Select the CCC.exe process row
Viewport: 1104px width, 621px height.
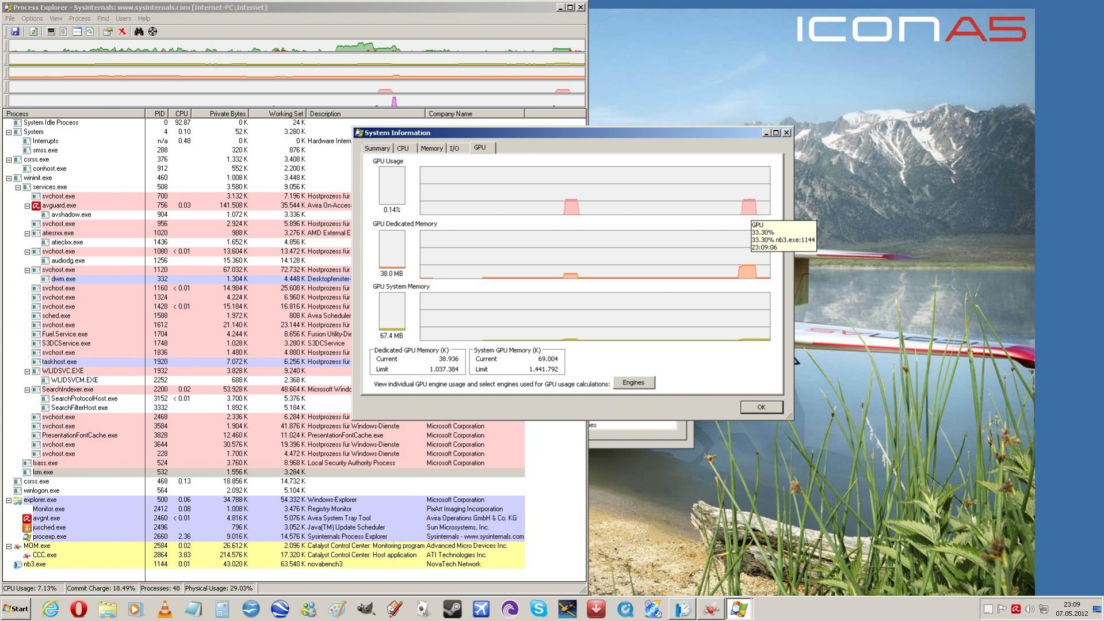(263, 555)
